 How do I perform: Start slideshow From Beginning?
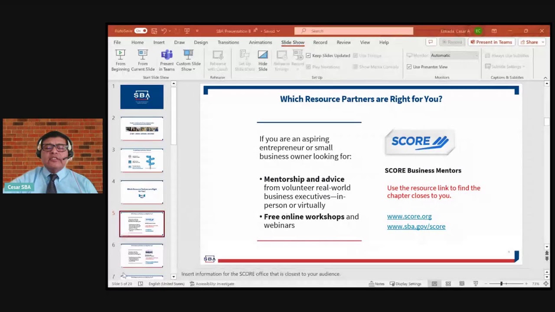click(120, 60)
